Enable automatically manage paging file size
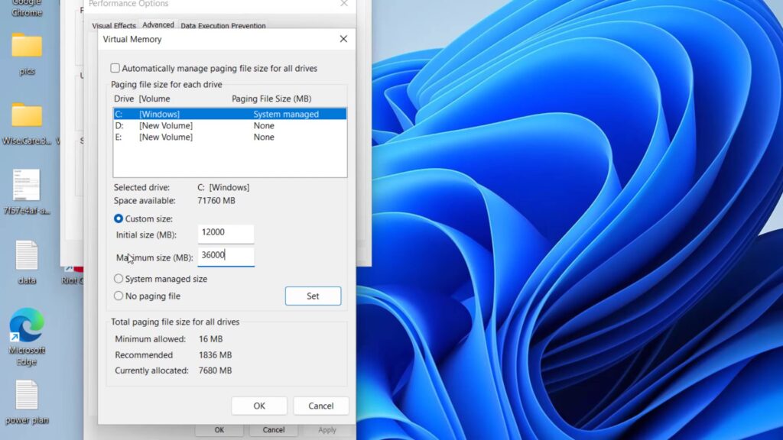The height and width of the screenshot is (440, 783). 115,67
